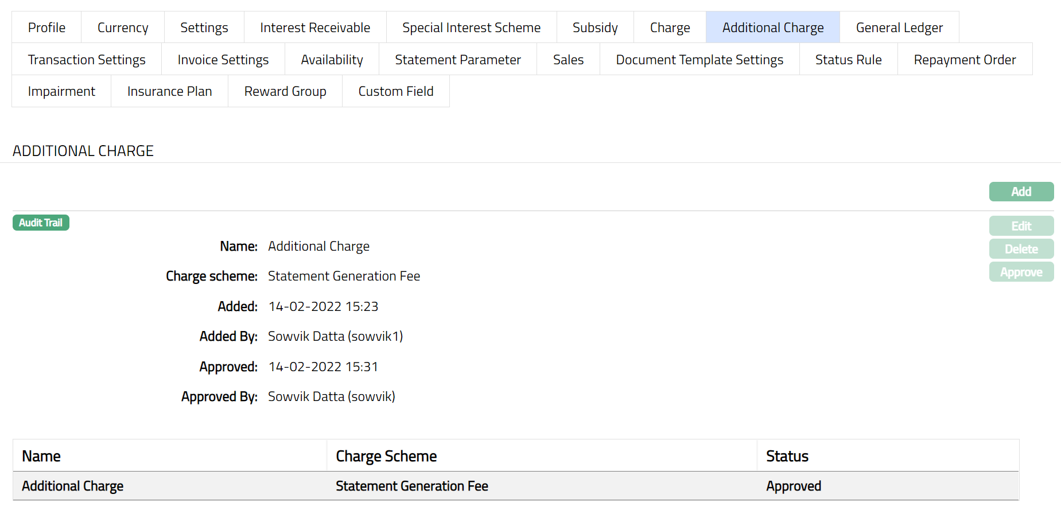The image size is (1061, 510).
Task: Open the General Ledger tab
Action: (899, 28)
